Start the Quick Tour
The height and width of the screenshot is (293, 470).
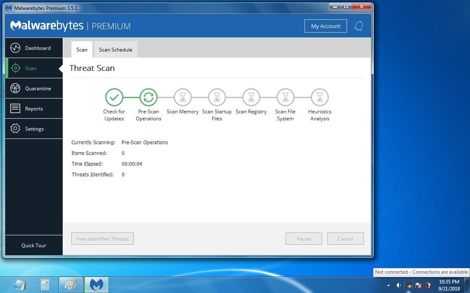coord(34,246)
